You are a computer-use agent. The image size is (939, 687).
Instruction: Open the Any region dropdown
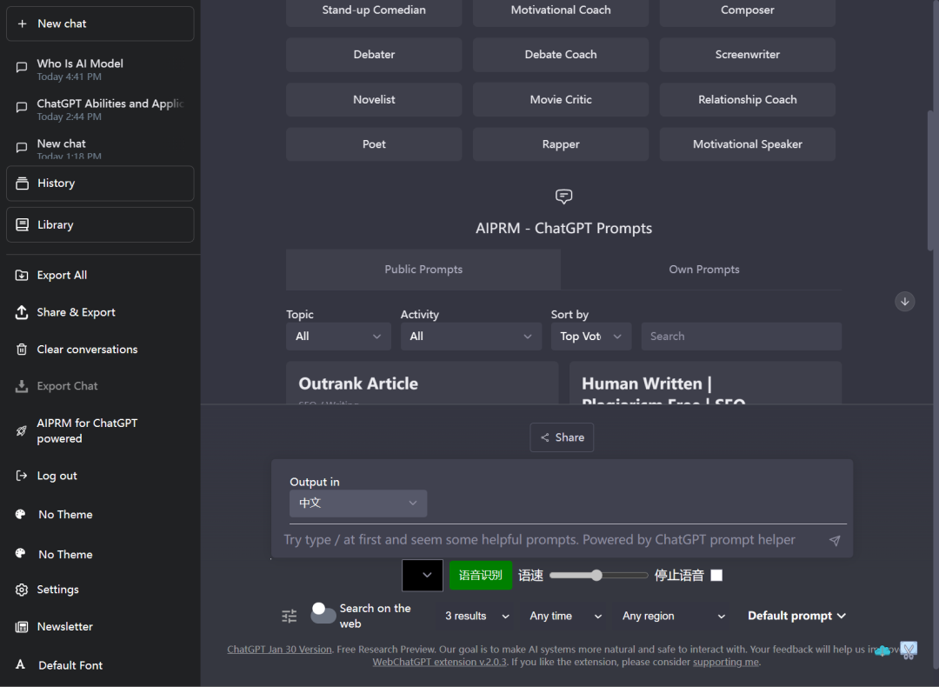click(673, 617)
